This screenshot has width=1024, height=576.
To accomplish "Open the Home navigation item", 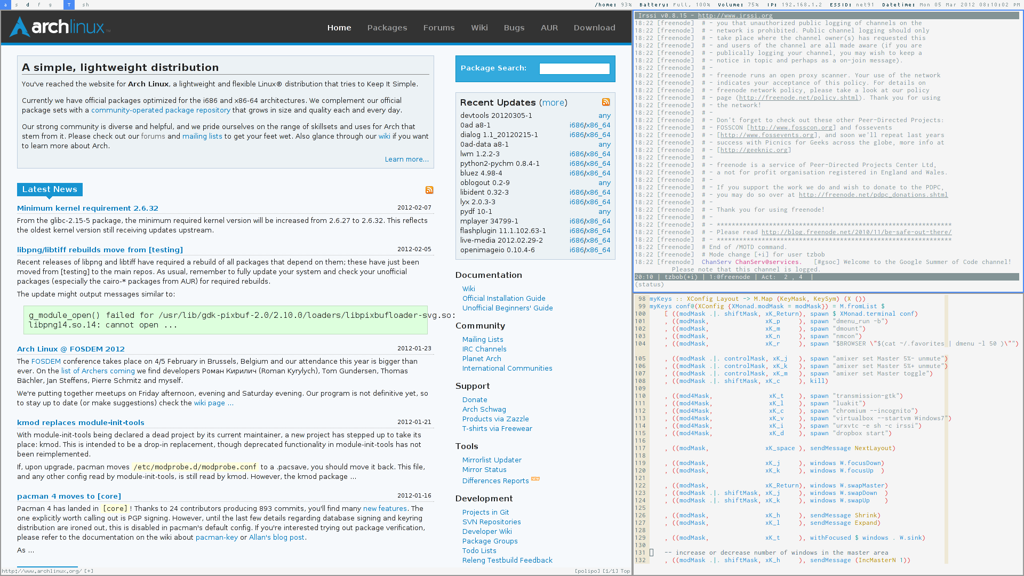I will pos(339,28).
